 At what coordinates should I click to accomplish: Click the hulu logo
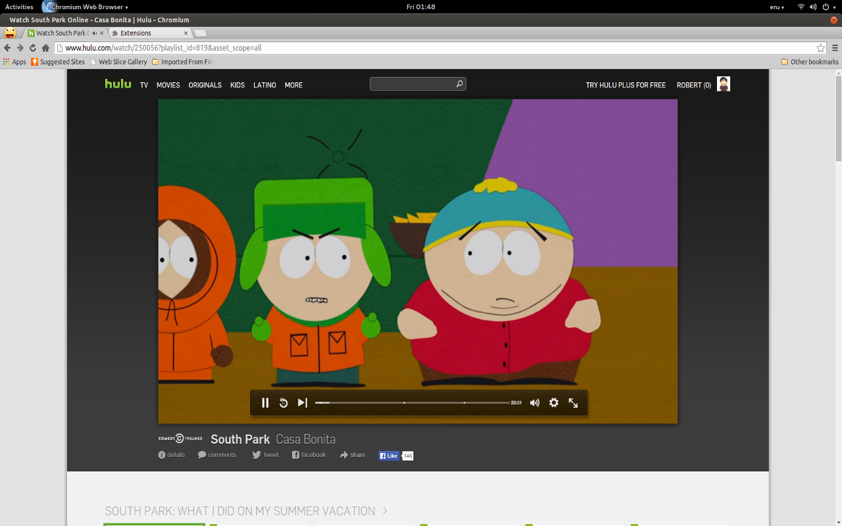tap(118, 84)
